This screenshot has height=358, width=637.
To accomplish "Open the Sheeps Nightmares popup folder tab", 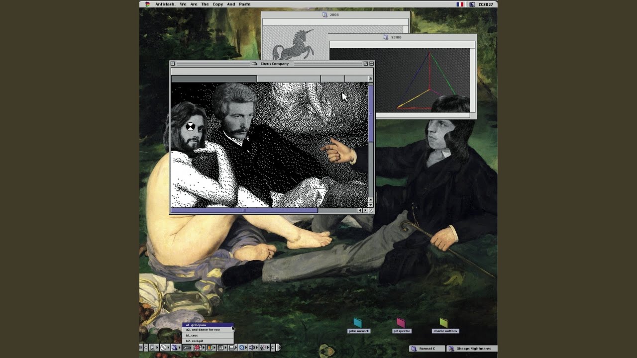I will (x=471, y=349).
